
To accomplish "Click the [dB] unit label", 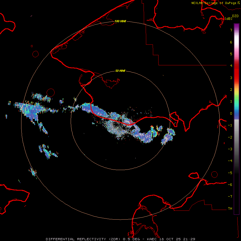I will tap(229, 18).
